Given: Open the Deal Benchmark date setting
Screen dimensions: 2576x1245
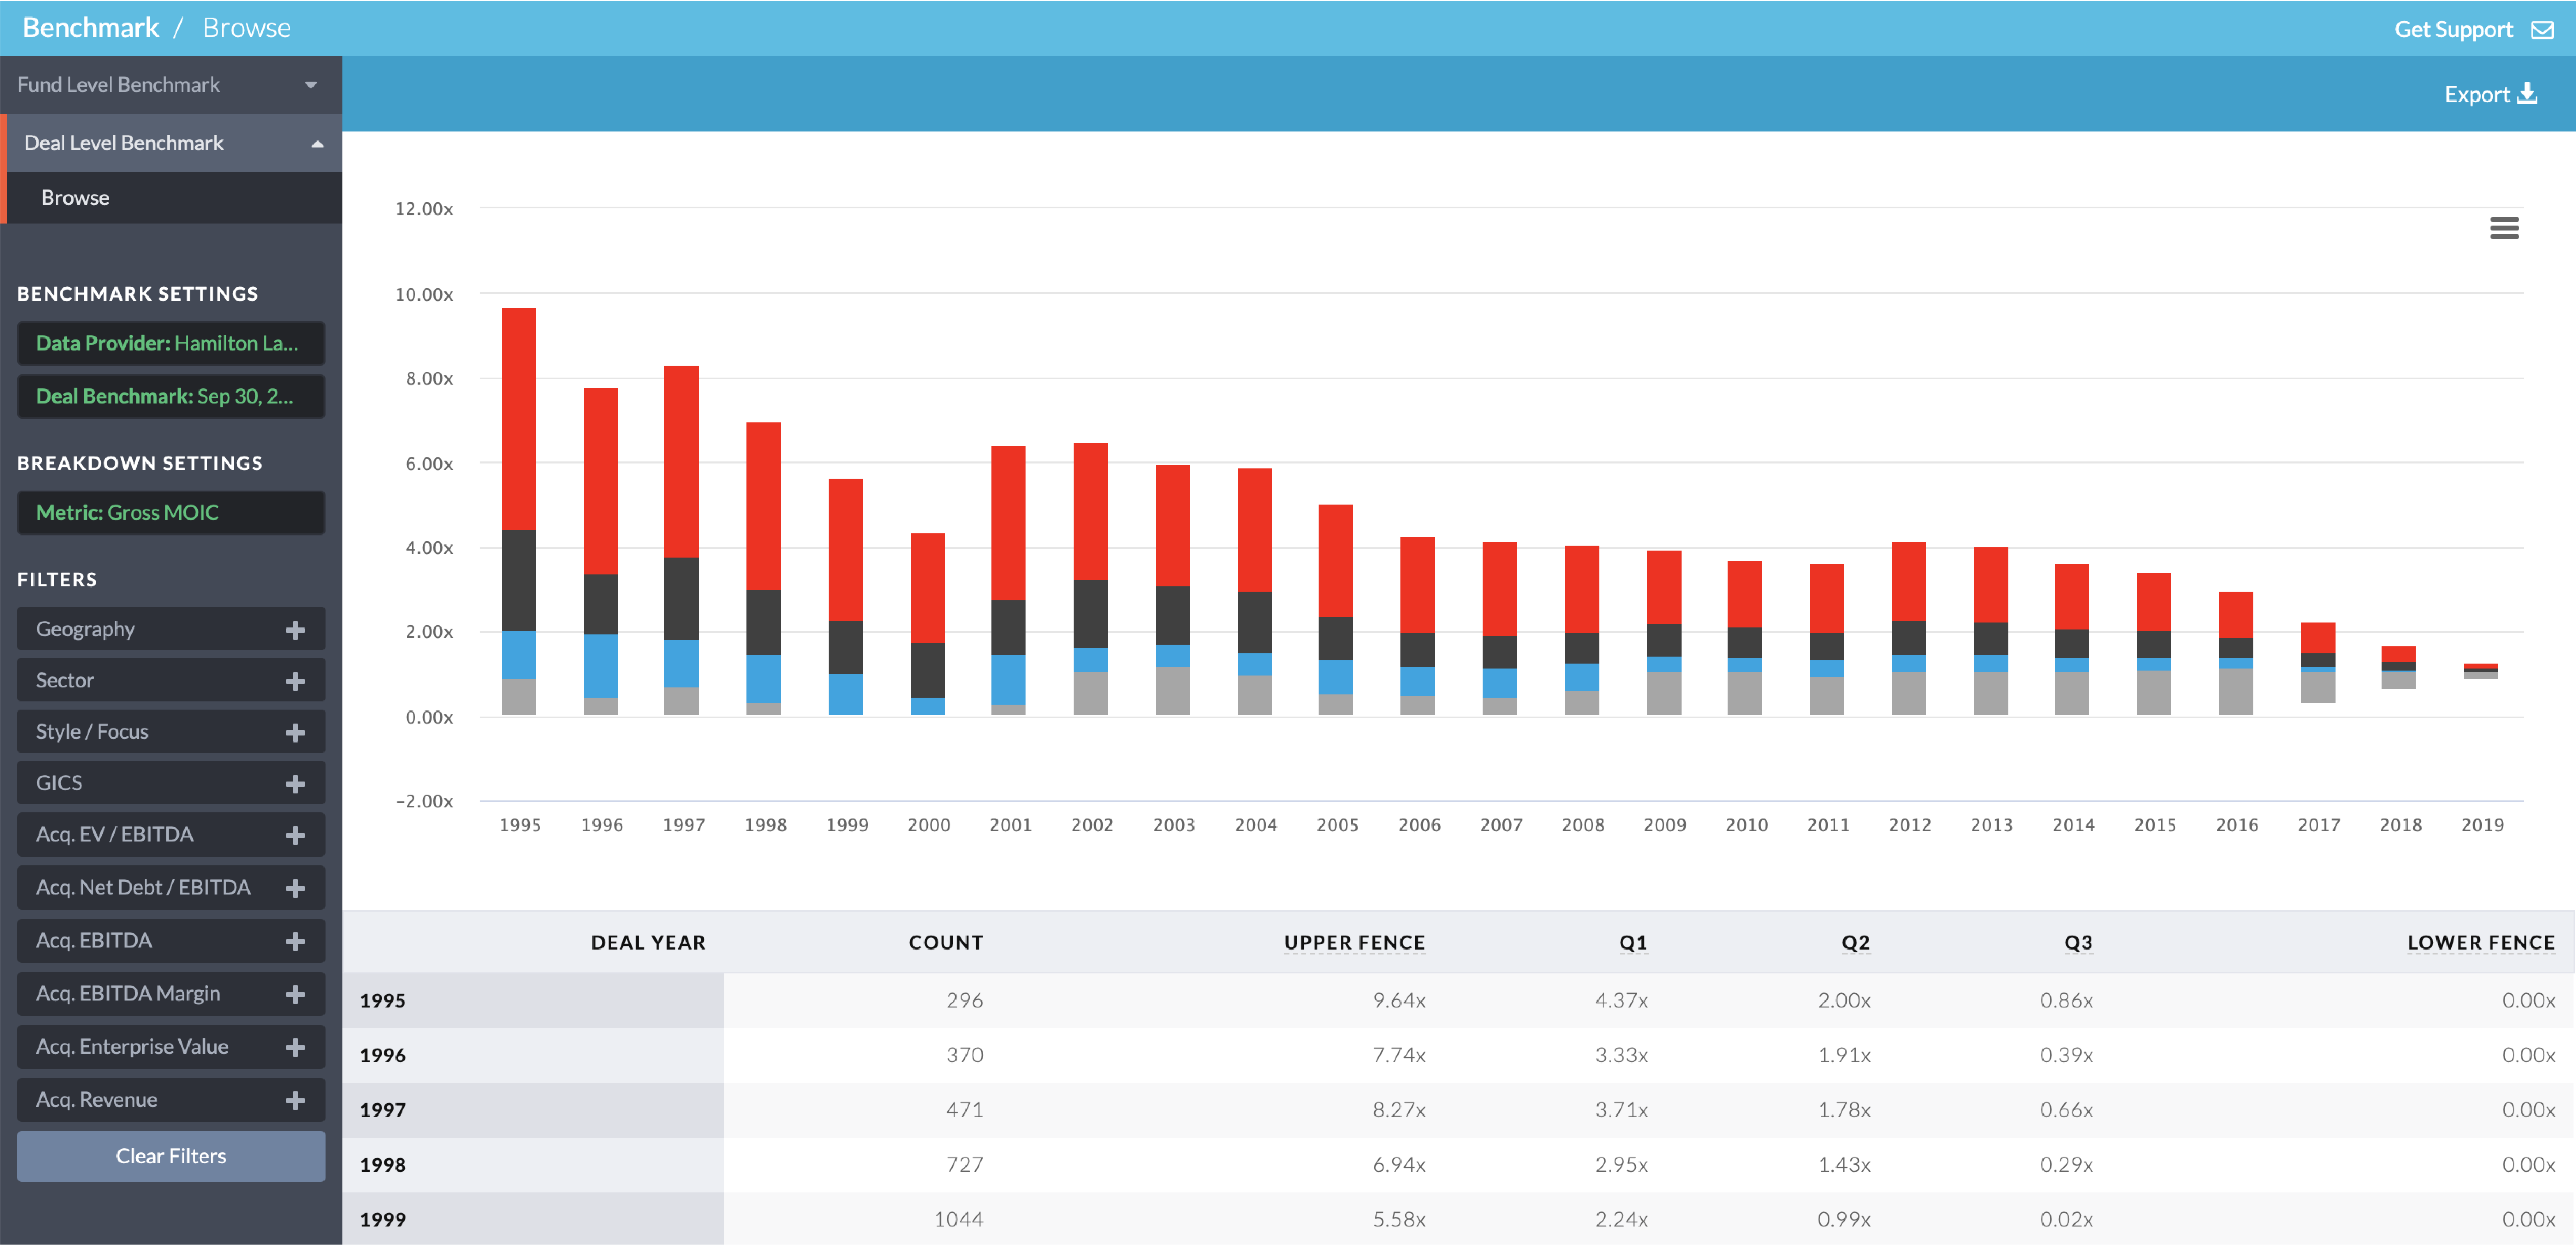Looking at the screenshot, I should 171,396.
